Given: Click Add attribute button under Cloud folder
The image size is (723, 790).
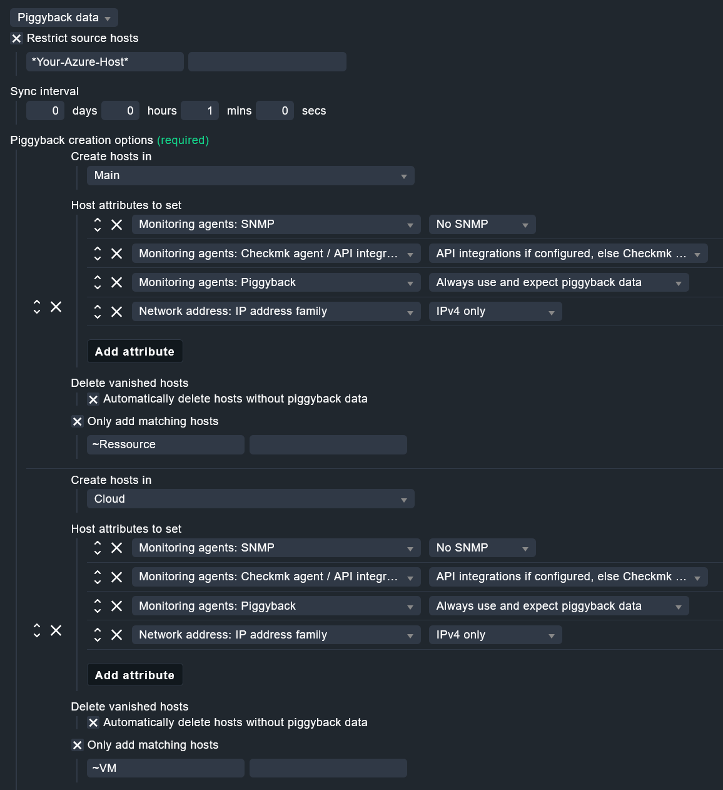Looking at the screenshot, I should click(x=134, y=675).
